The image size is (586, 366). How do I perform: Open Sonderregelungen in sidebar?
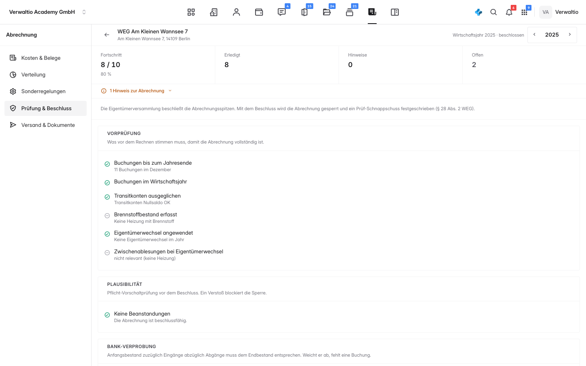click(46, 91)
